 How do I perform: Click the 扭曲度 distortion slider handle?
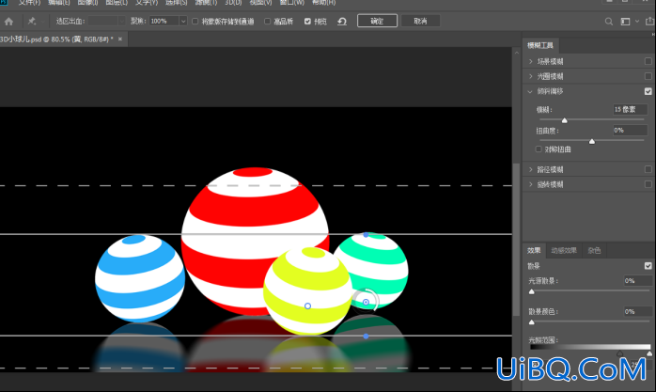pos(592,141)
